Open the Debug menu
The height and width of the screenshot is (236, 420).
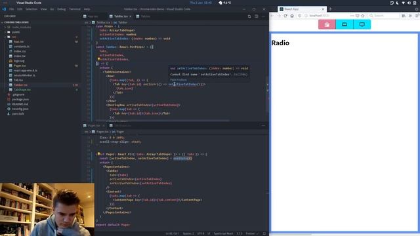tap(61, 9)
